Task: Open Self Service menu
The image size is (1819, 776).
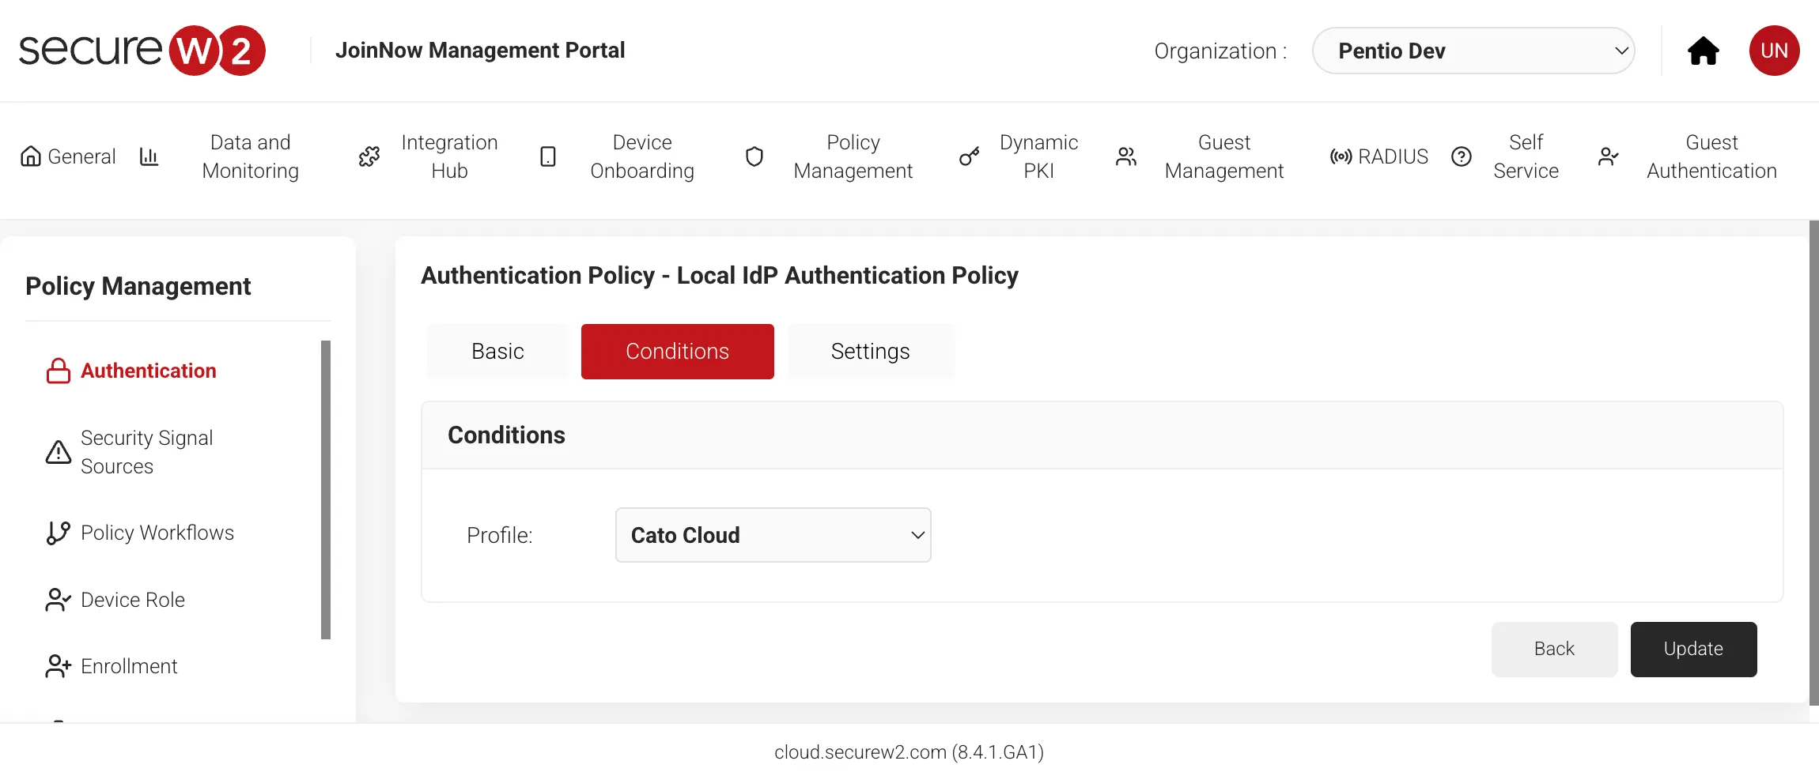Action: [x=1526, y=156]
